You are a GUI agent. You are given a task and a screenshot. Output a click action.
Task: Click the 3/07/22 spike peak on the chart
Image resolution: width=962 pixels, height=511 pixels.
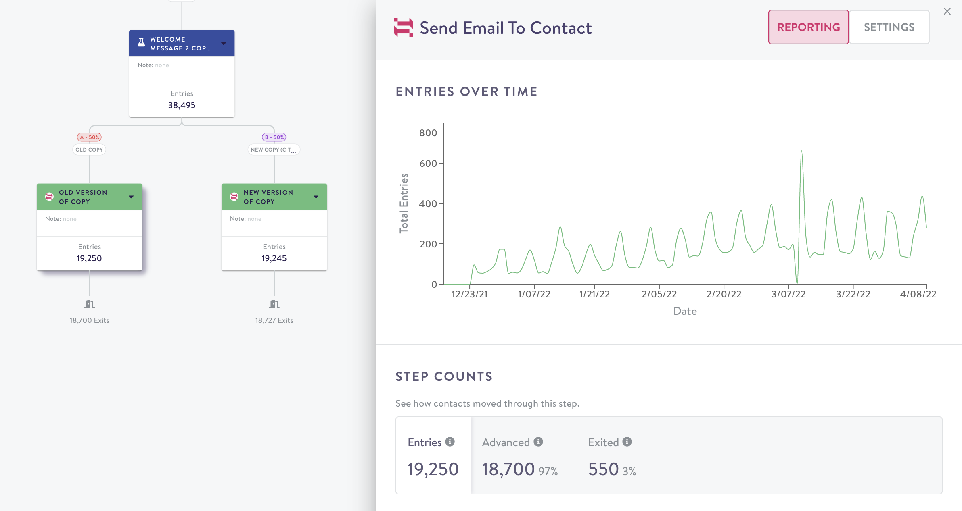click(801, 152)
